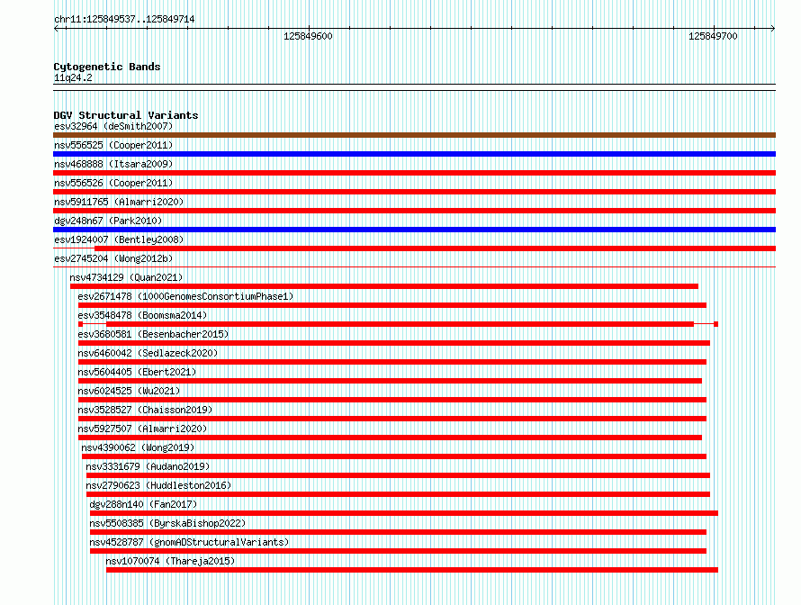Open nsv556525 (Cooper2011) variant label

113,145
